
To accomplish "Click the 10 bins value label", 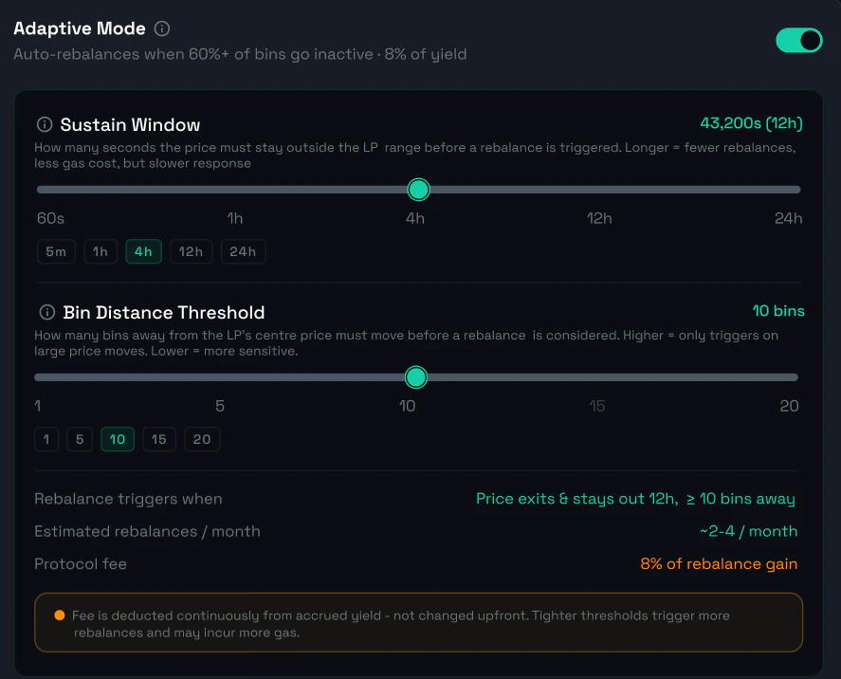I will (x=777, y=311).
